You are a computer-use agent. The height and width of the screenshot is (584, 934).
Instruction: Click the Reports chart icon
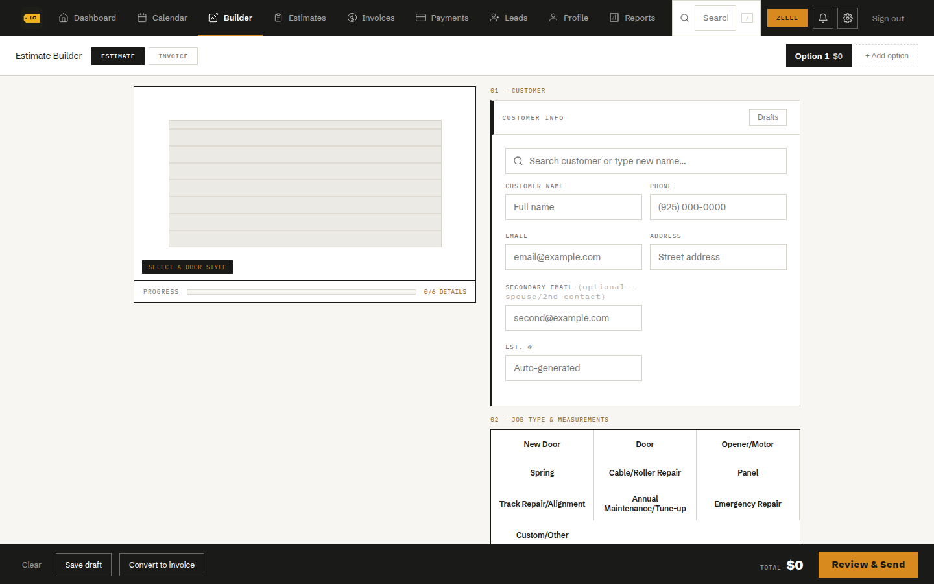point(614,18)
